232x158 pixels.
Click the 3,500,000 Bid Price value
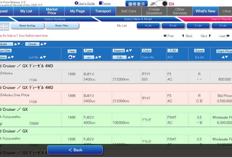224,101
